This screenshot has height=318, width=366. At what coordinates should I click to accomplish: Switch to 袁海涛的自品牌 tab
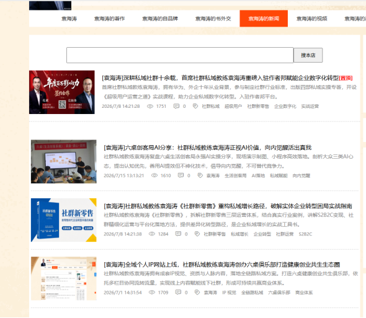click(160, 19)
